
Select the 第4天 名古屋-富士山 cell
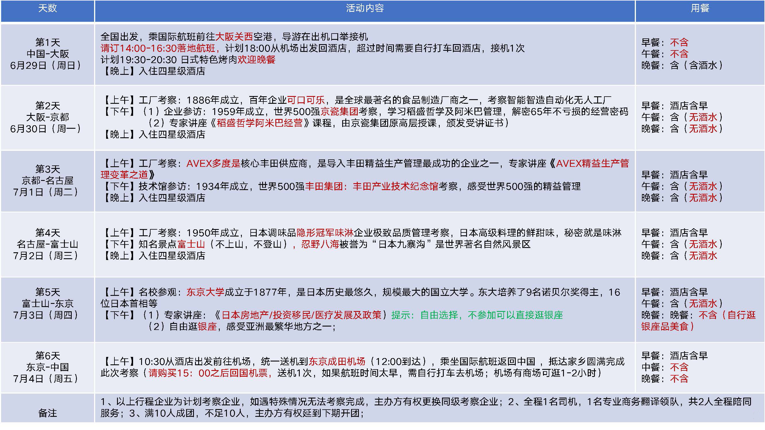coord(48,244)
